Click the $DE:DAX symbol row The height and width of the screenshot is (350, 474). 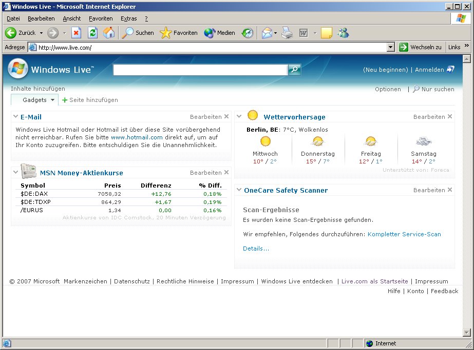(121, 194)
